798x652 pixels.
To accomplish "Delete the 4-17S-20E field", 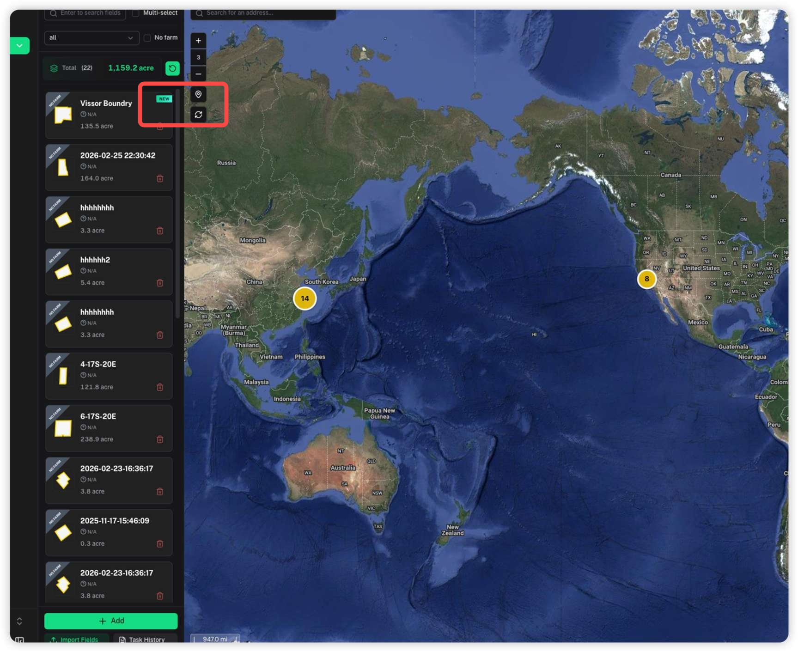I will point(160,387).
